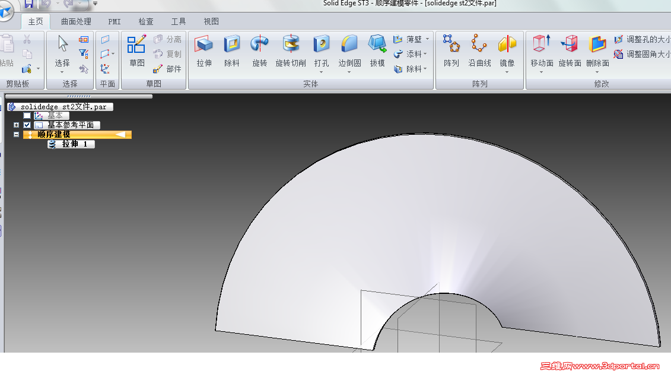Choose the 旋转面 rotate face tool
The width and height of the screenshot is (671, 374).
tap(570, 50)
